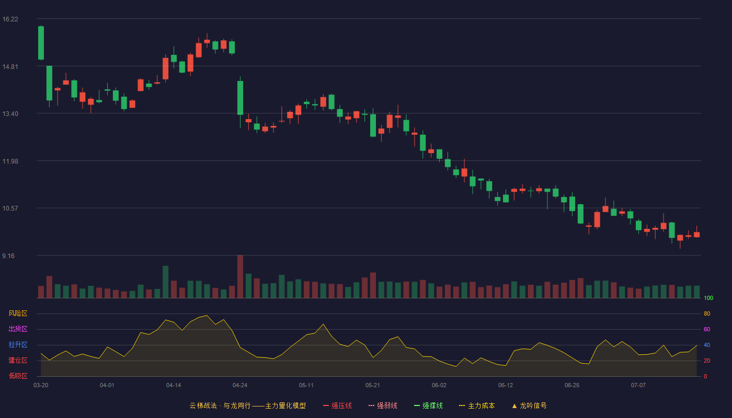Click the first tall green candlestick at 03-20
Image resolution: width=732 pixels, height=418 pixels.
click(x=41, y=43)
